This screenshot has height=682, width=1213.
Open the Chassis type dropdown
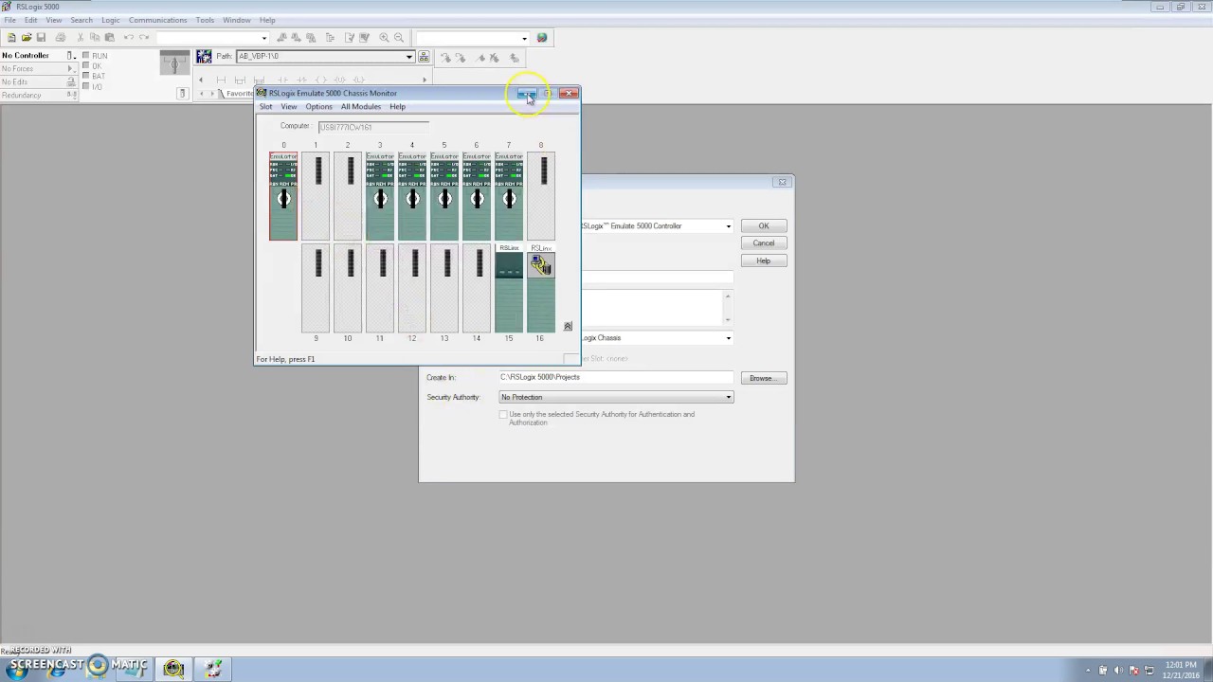(728, 338)
